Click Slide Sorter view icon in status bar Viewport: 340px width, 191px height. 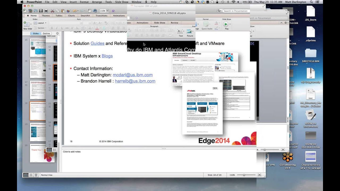[31, 175]
